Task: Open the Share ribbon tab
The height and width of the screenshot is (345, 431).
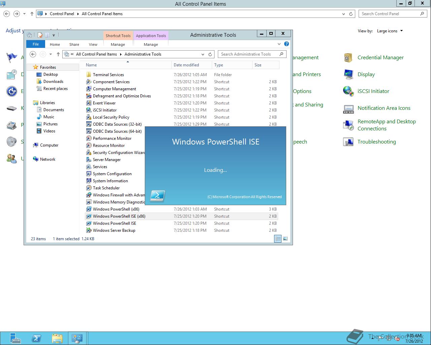Action: pos(74,44)
